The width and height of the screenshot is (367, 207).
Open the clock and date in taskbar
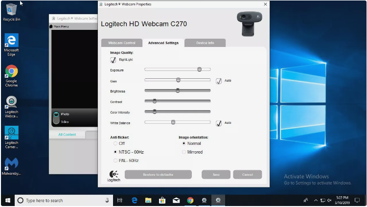pos(342,201)
